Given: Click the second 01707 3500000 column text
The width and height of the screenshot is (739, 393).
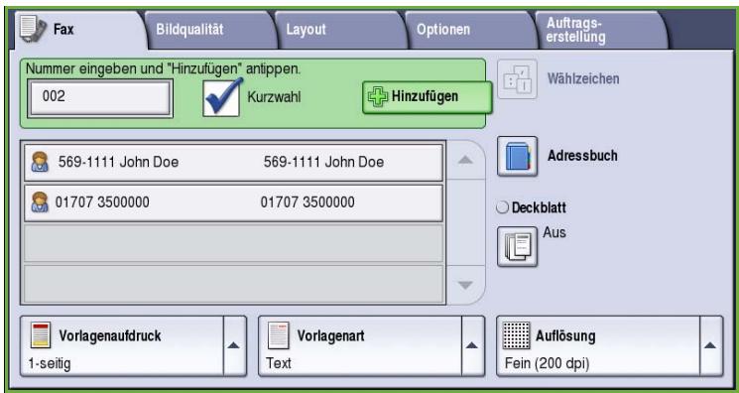Looking at the screenshot, I should click(x=308, y=202).
